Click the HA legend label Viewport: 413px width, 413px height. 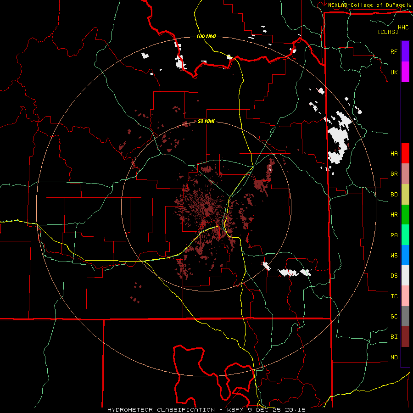click(394, 153)
